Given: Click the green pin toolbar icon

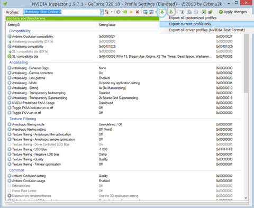Looking at the screenshot, I should tap(210, 12).
